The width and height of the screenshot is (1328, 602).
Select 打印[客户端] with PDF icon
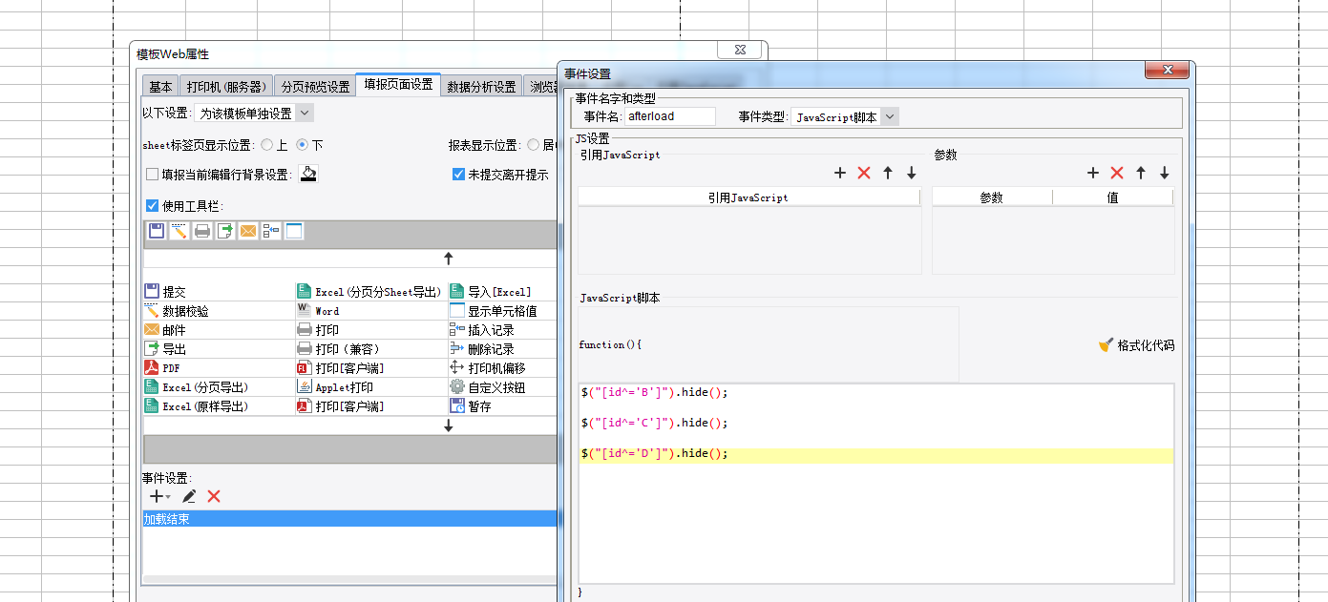[x=340, y=406]
